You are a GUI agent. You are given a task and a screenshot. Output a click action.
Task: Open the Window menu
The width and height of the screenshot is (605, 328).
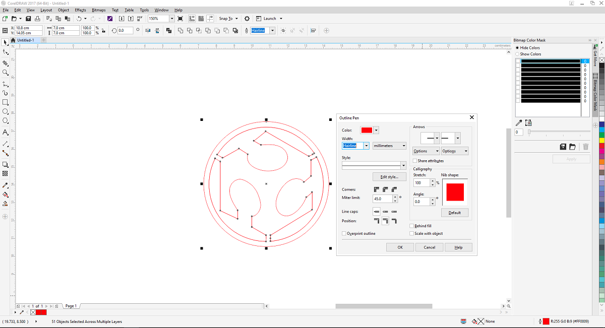(161, 10)
